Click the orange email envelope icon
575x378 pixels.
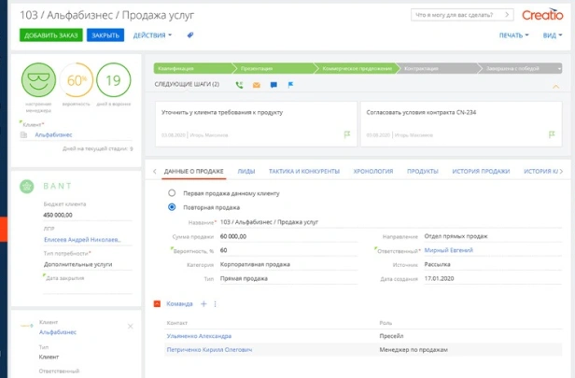click(256, 85)
